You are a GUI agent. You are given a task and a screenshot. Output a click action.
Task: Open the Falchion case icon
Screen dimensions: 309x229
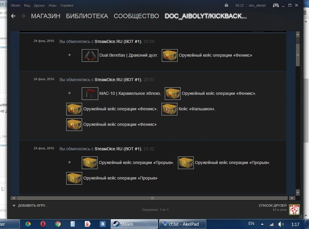[169, 109]
